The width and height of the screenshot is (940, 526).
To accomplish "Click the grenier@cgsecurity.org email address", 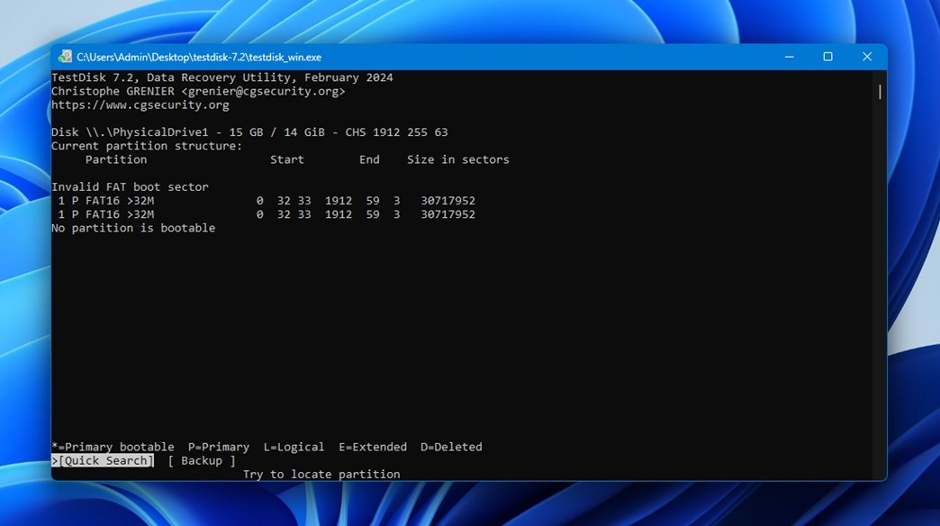I will click(x=263, y=91).
